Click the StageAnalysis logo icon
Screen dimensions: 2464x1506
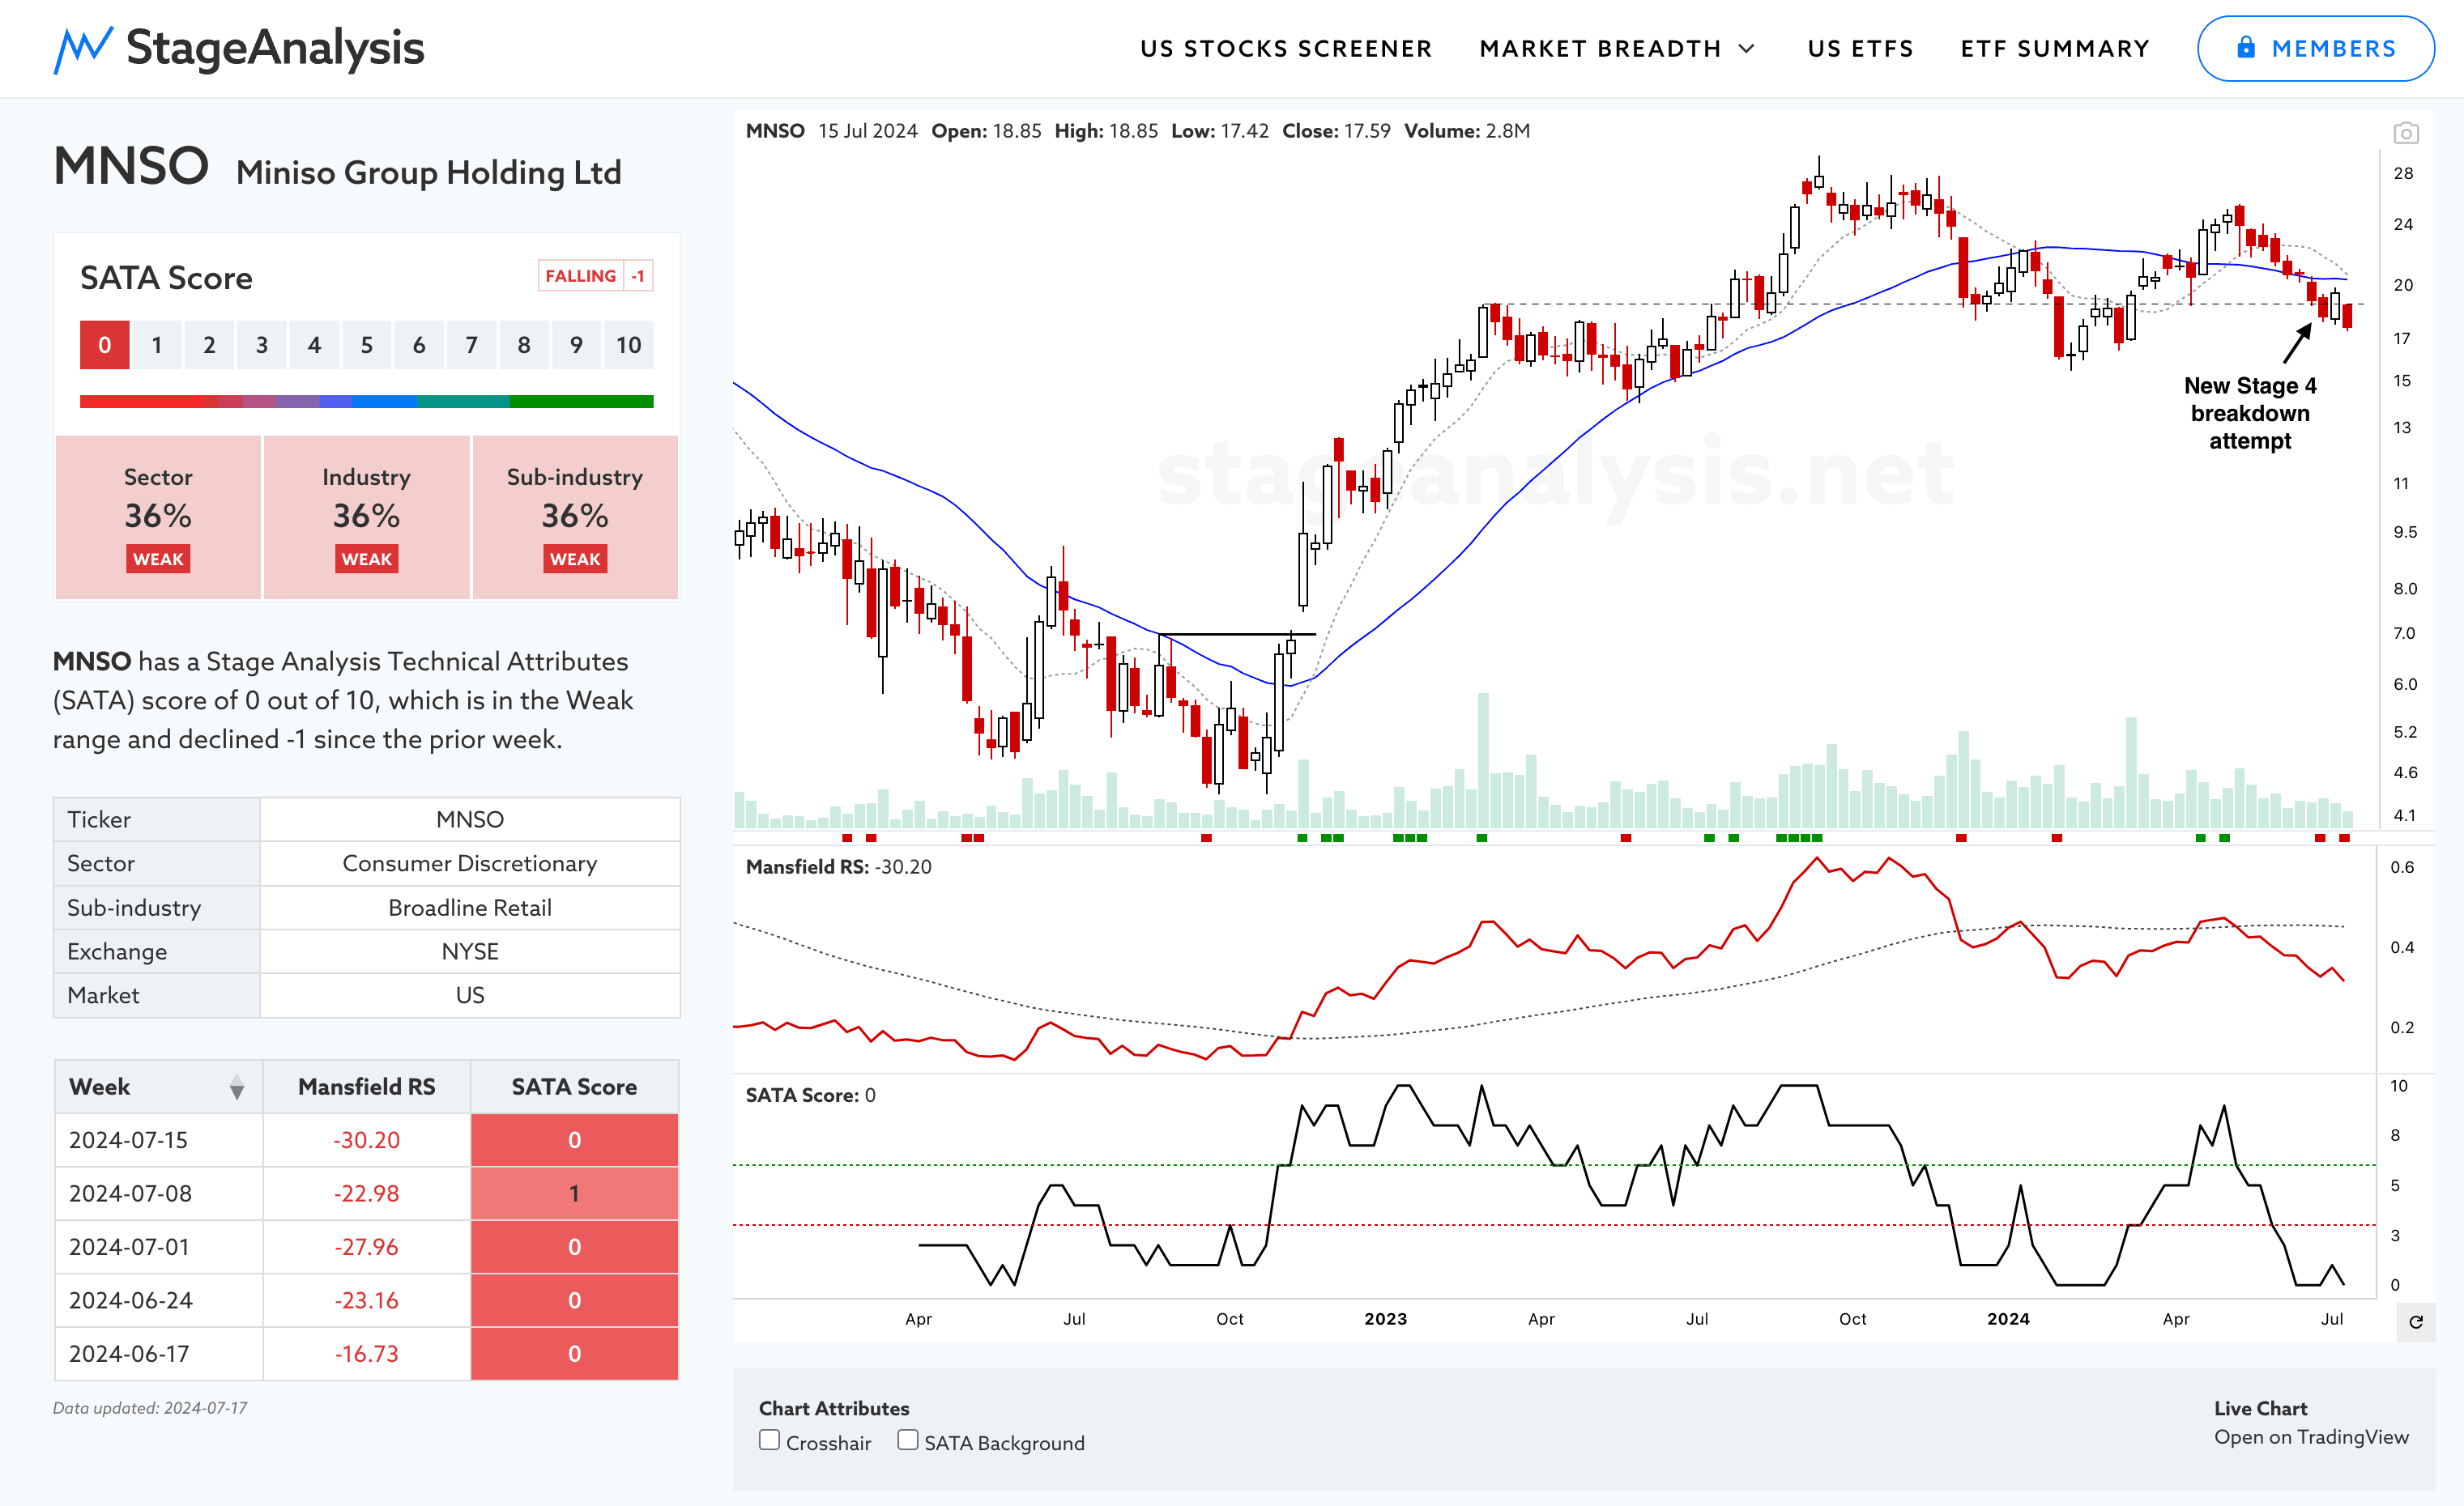(x=83, y=49)
